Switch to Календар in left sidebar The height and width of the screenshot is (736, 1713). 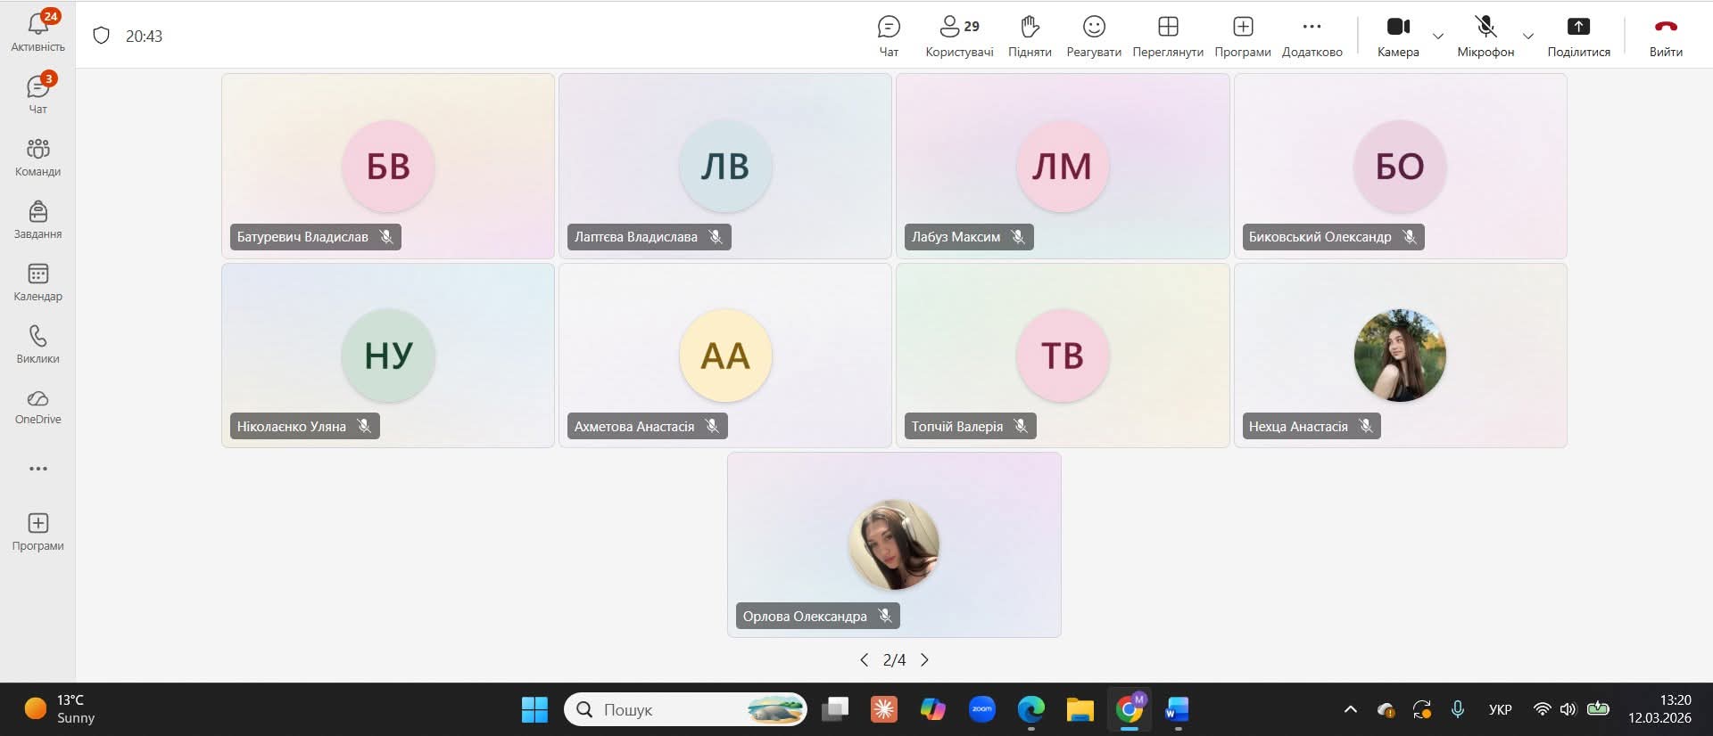click(x=37, y=282)
